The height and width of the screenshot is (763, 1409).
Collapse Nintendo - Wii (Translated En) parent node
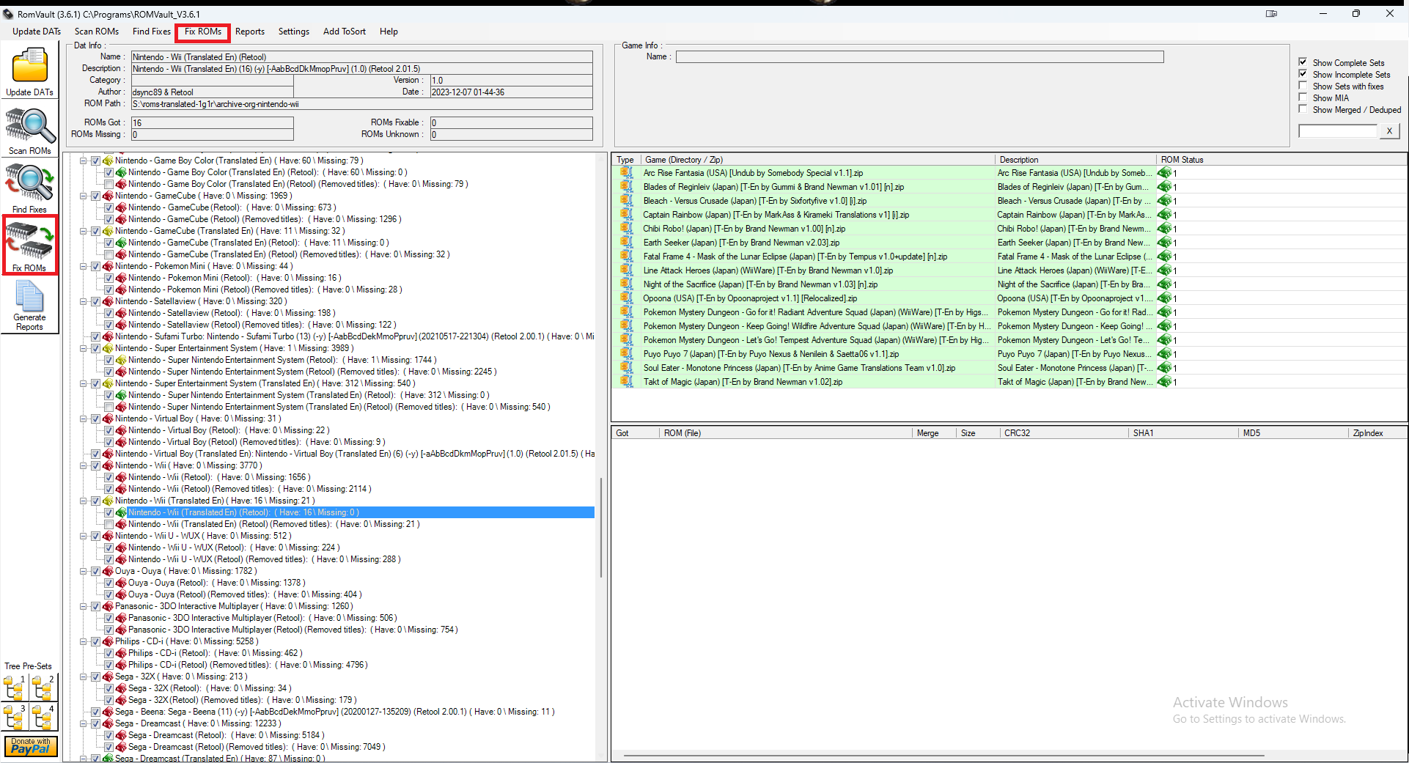(x=83, y=501)
